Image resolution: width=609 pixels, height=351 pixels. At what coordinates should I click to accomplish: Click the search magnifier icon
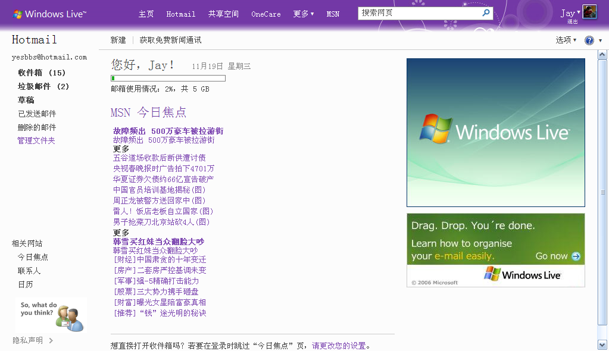[486, 13]
